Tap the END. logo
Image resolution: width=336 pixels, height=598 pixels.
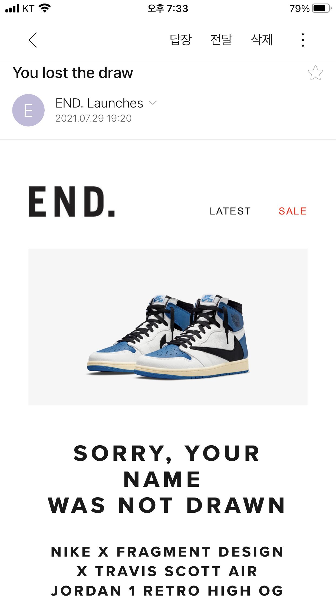coord(72,201)
